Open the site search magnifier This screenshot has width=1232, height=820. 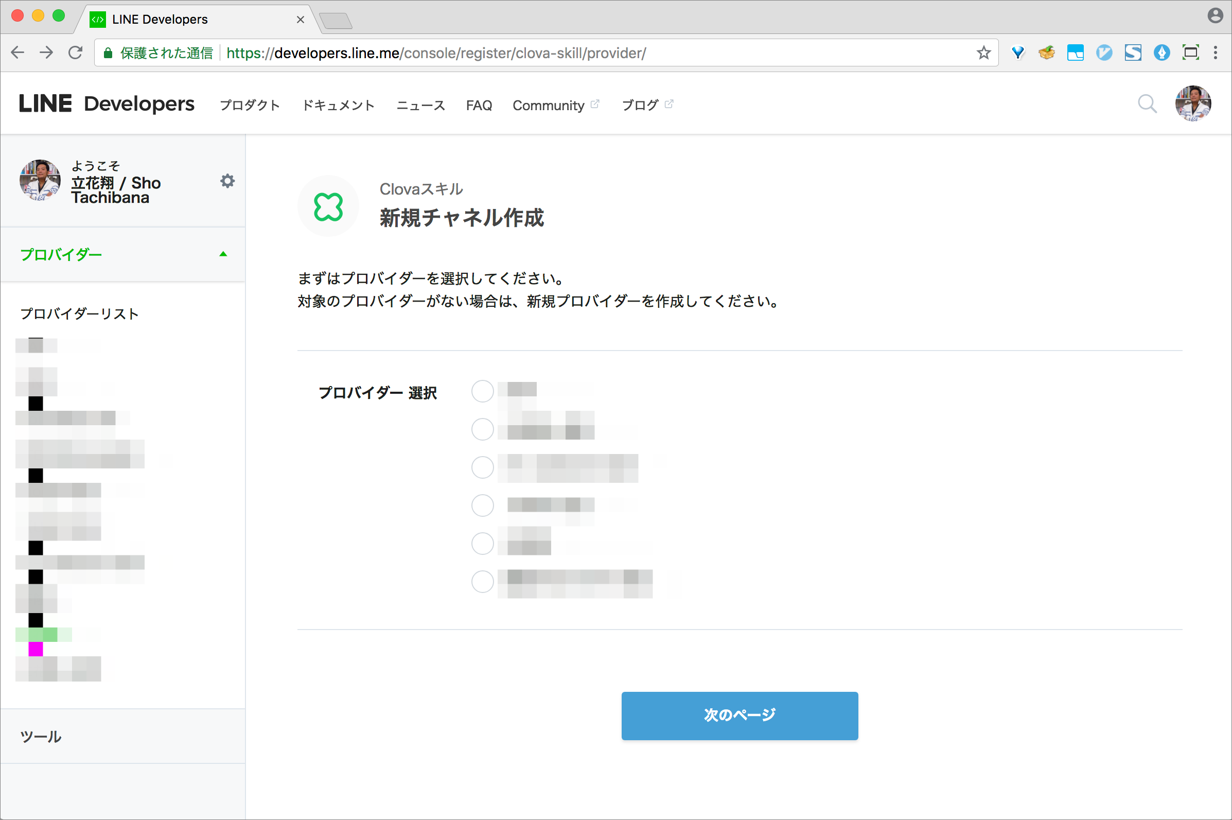pyautogui.click(x=1147, y=104)
